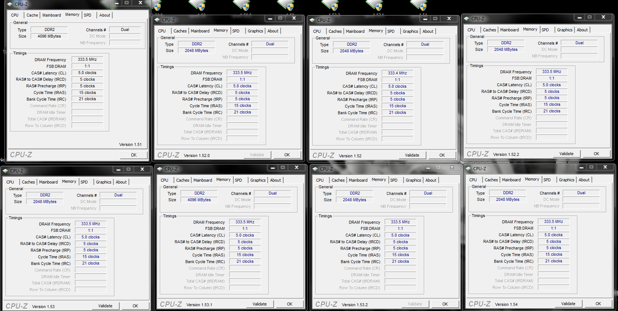Open the About tab in Version 1.54 window
The image size is (618, 311).
584,180
